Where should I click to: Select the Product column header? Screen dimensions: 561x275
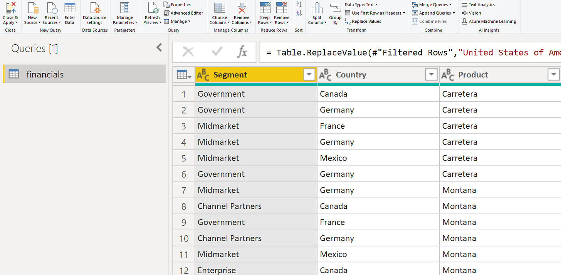click(x=500, y=75)
